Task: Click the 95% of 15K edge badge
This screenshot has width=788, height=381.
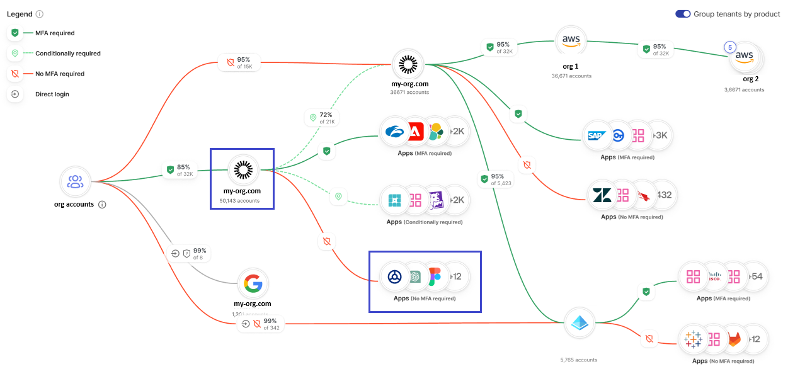Action: coord(239,62)
